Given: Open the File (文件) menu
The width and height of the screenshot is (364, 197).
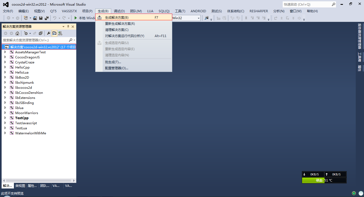Looking at the screenshot, I should pos(8,11).
